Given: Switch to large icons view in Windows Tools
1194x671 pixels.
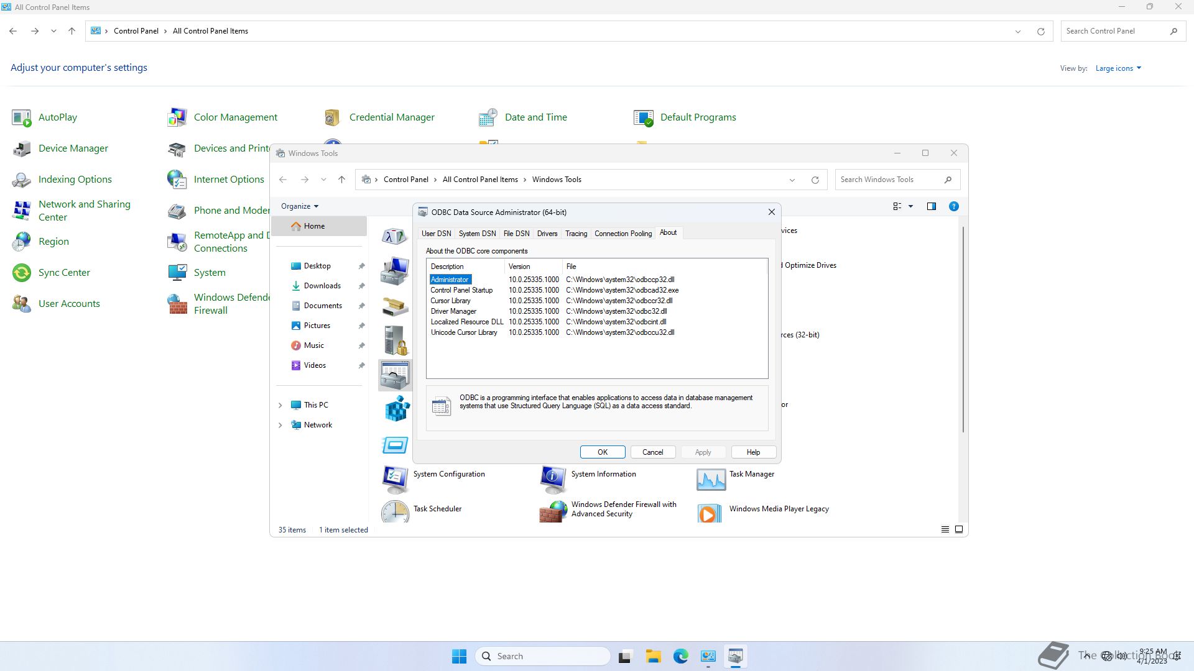Looking at the screenshot, I should click(x=959, y=530).
